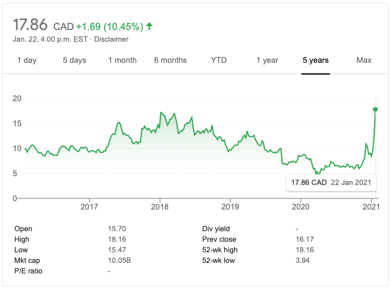
Task: Click the High value 18.16
Action: pyautogui.click(x=117, y=239)
